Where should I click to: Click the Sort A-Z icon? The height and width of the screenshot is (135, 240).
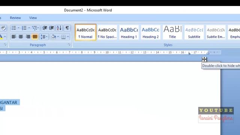click(59, 28)
